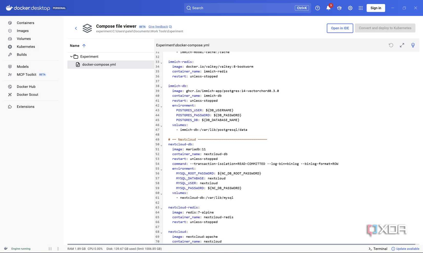Open the engine options three-dot menu

(x=58, y=249)
